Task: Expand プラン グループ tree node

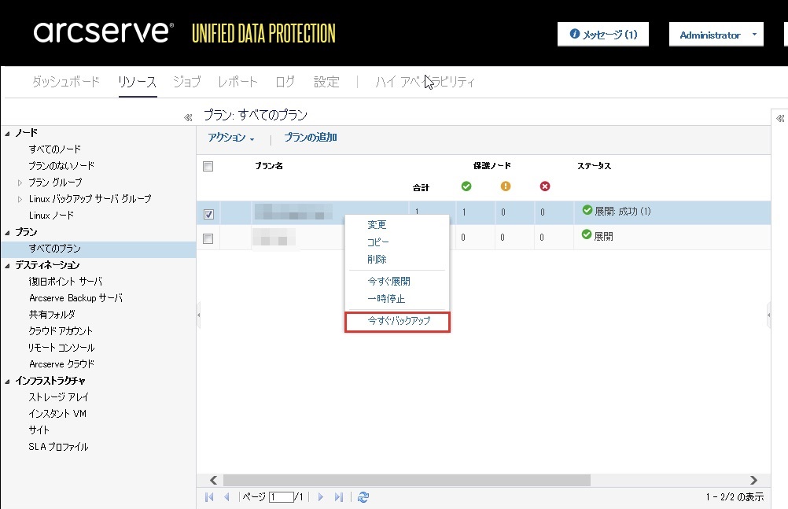Action: (20, 183)
